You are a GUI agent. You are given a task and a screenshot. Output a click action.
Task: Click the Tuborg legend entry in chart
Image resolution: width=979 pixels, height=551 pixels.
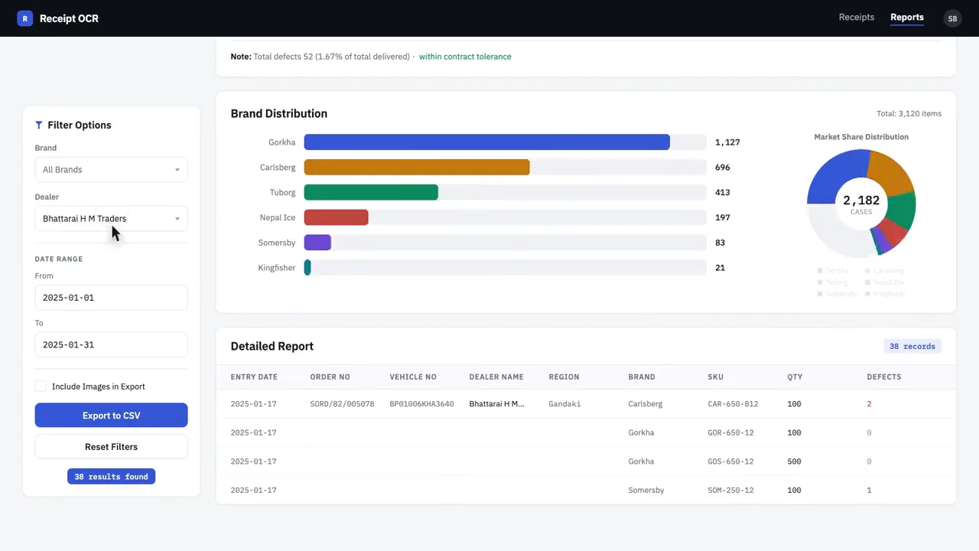point(834,282)
